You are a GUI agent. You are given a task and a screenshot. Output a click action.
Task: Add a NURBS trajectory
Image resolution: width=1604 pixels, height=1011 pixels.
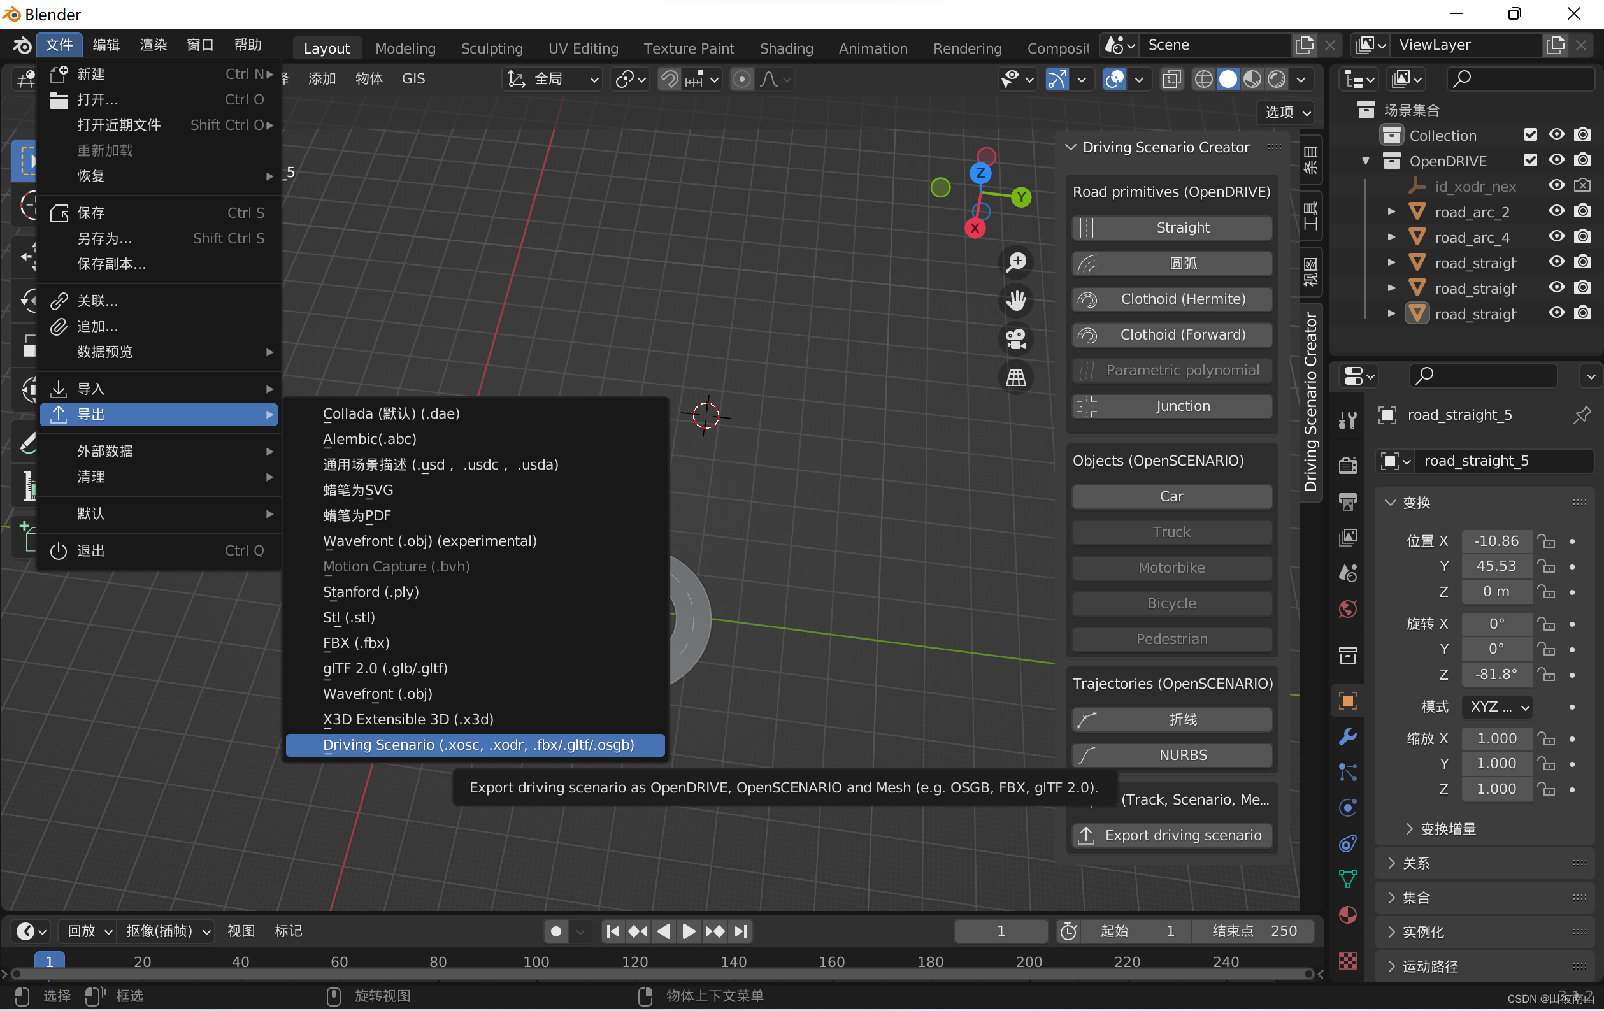[1171, 756]
